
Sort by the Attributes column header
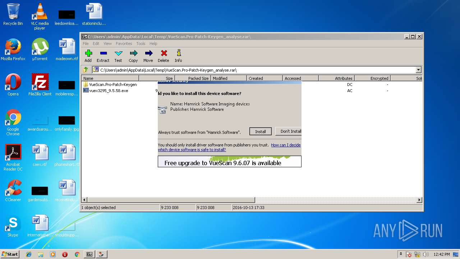tap(337, 78)
